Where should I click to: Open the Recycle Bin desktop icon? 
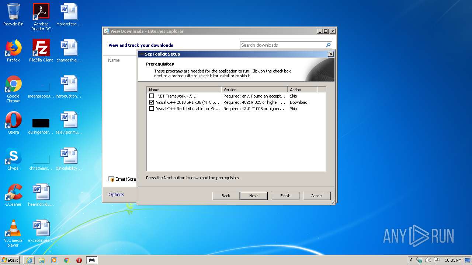pyautogui.click(x=13, y=15)
